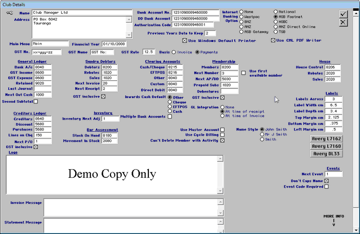Click the Authorisation Code field
This screenshot has width=360, height=234.
(x=193, y=25)
